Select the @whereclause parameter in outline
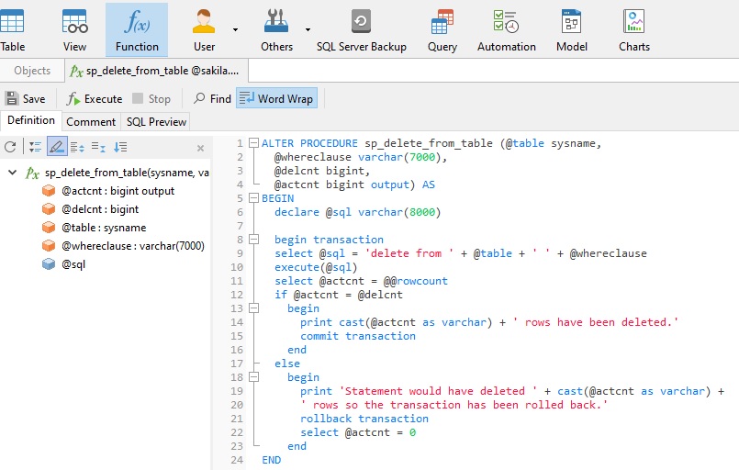 tap(132, 246)
